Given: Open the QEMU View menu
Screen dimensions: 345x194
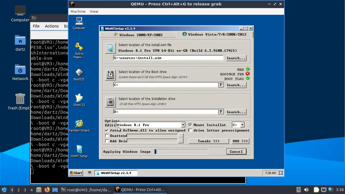Looking at the screenshot, I should [94, 11].
